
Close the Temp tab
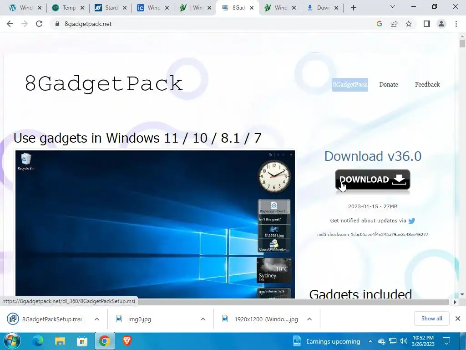[x=82, y=8]
